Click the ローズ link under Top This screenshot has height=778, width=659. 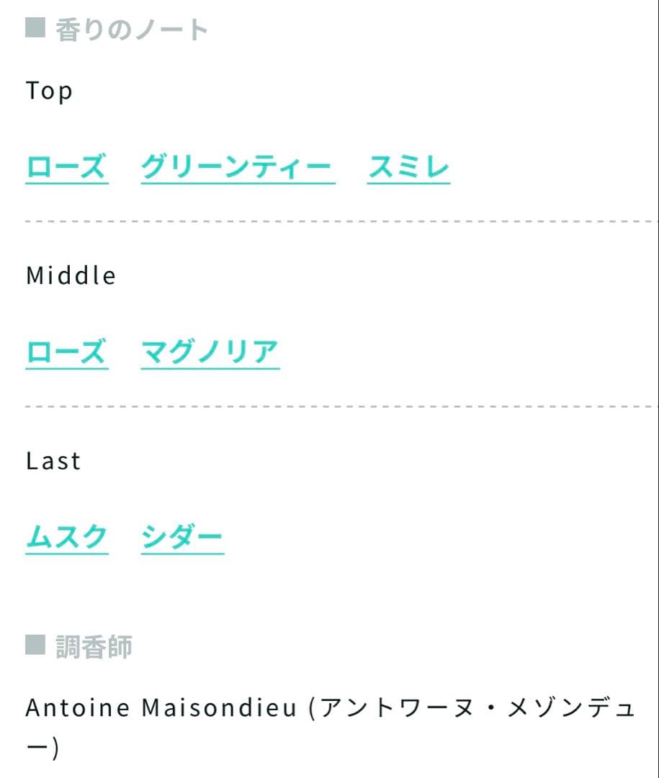[x=66, y=169]
